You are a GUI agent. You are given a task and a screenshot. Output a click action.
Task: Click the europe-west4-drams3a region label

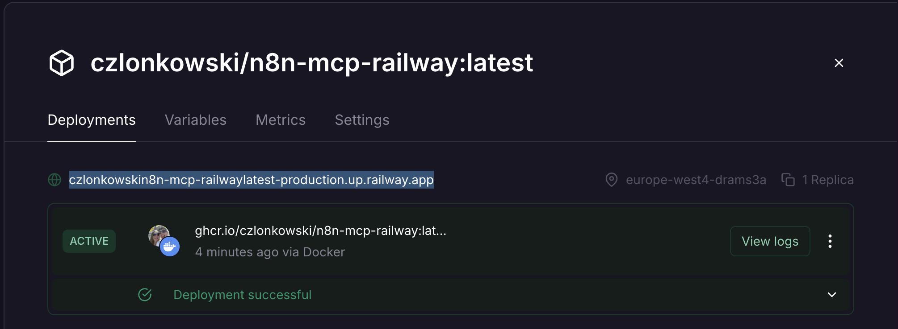tap(696, 180)
